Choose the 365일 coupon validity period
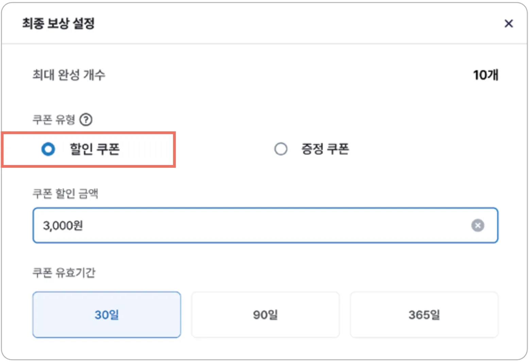529x362 pixels. point(424,315)
